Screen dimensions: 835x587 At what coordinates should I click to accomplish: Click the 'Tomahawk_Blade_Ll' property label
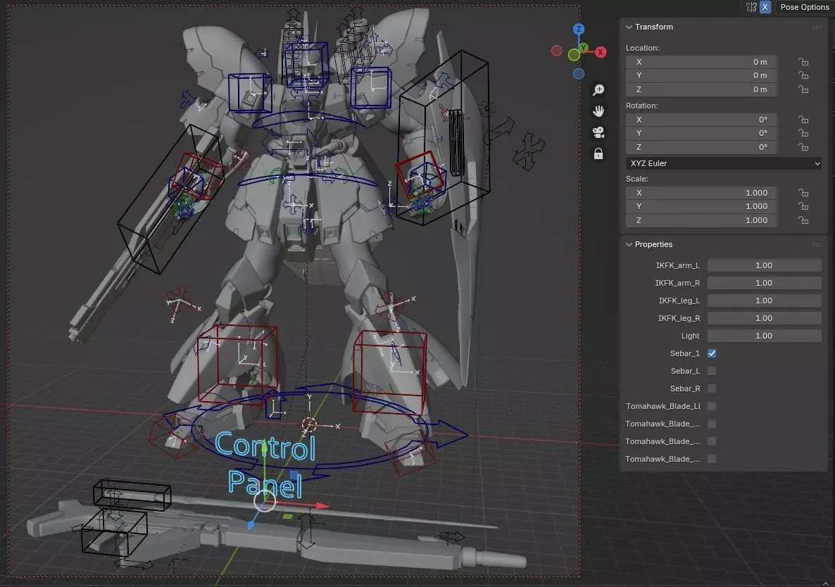(663, 406)
